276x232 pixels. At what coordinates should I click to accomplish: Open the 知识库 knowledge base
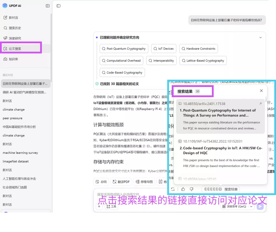click(x=13, y=59)
